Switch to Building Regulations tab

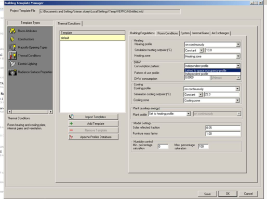coord(142,33)
